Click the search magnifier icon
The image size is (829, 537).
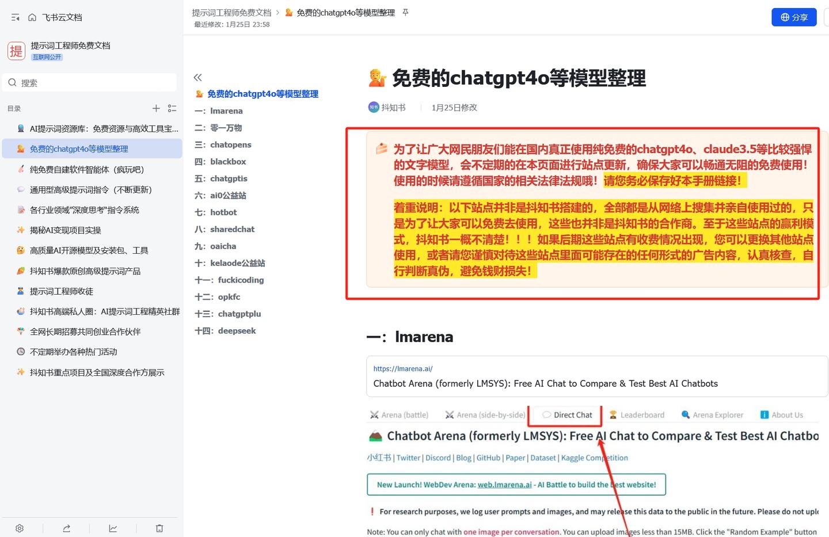pos(12,82)
